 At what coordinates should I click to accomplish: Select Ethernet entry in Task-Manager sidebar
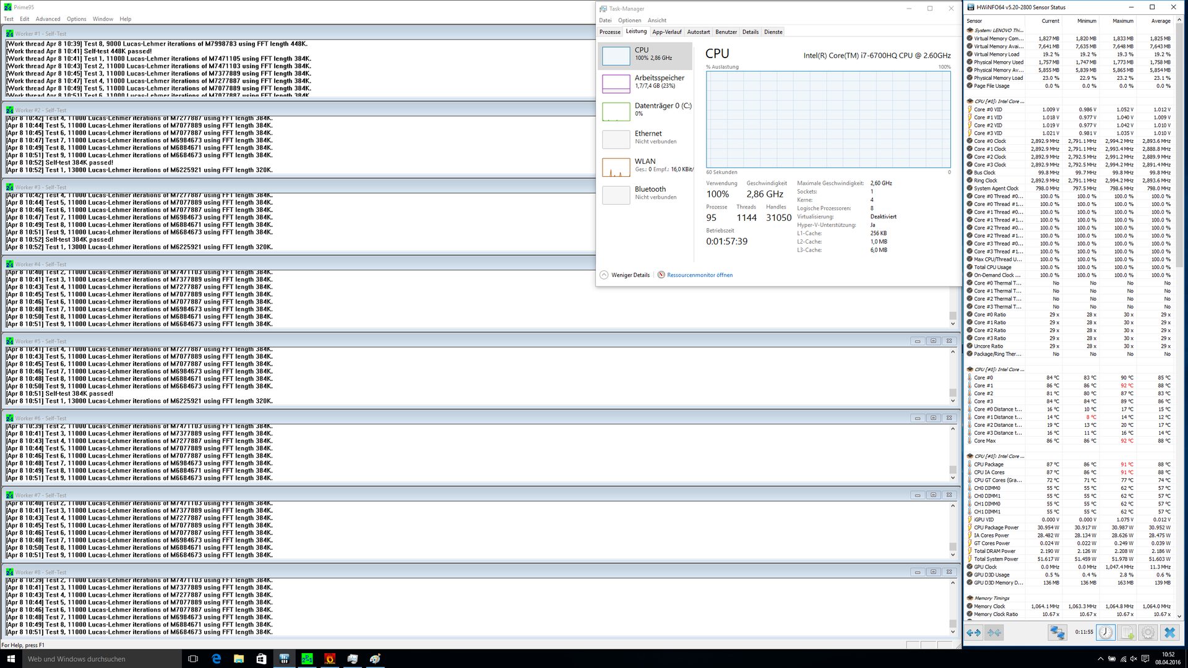pyautogui.click(x=645, y=139)
